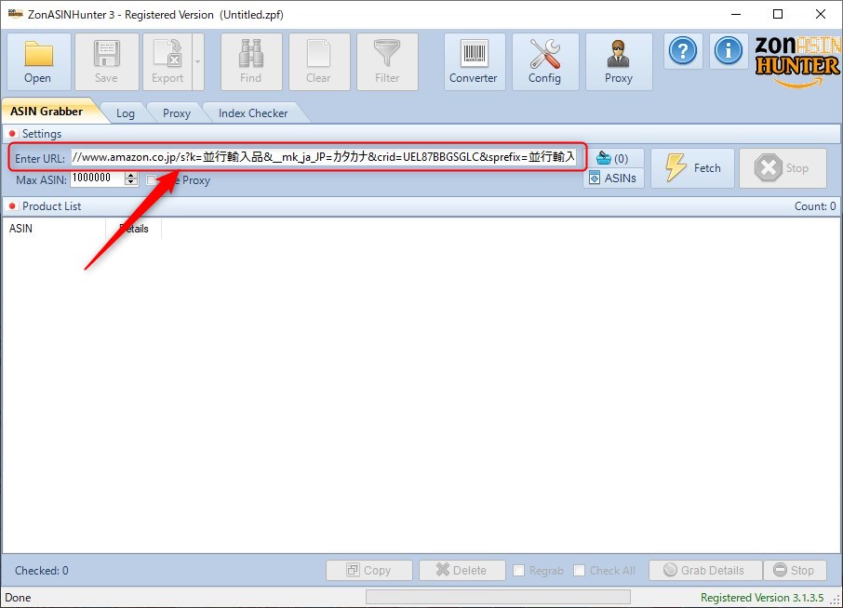Image resolution: width=843 pixels, height=608 pixels.
Task: Click the Product List section header
Action: pos(421,206)
